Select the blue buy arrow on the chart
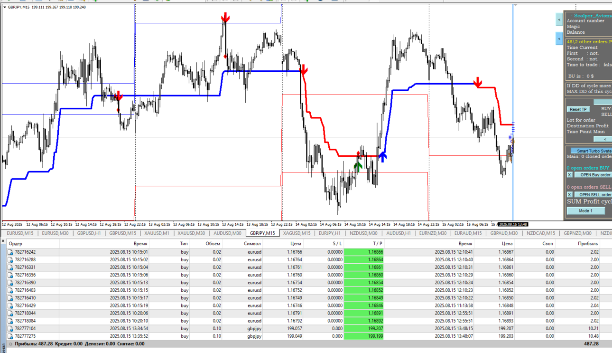The image size is (612, 353). (382, 157)
